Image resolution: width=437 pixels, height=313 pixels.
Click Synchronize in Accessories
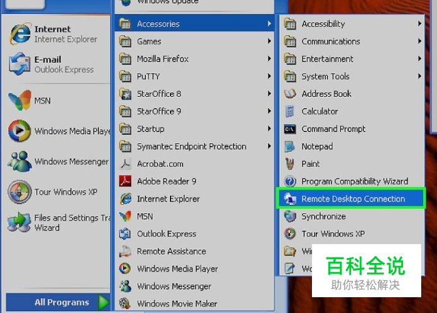pos(352,216)
